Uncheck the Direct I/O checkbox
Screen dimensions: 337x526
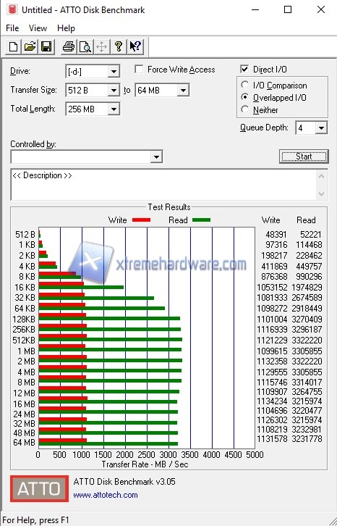(x=244, y=69)
